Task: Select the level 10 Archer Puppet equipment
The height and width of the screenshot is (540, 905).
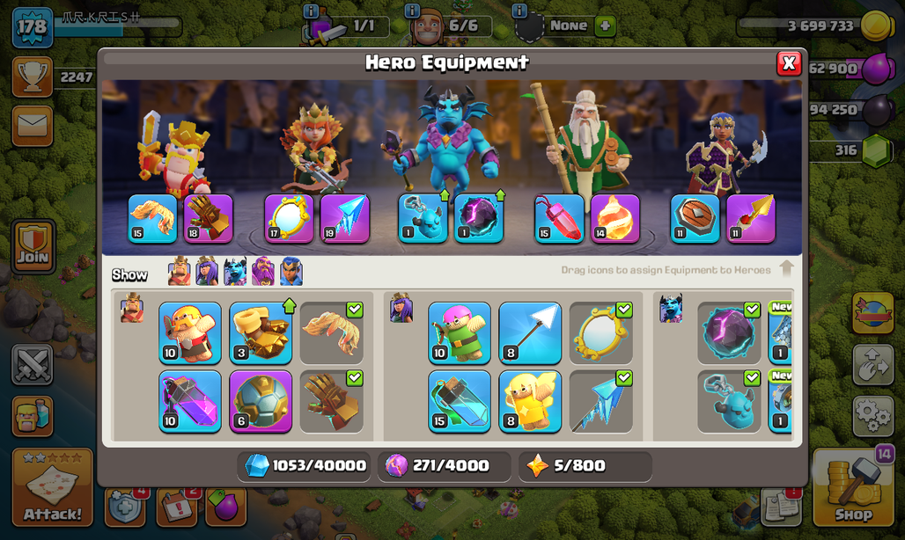Action: coord(460,333)
